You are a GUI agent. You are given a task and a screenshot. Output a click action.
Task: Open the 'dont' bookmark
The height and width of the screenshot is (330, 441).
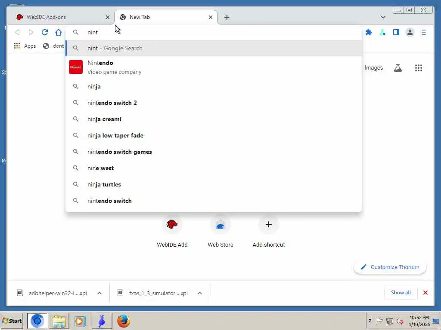[54, 46]
